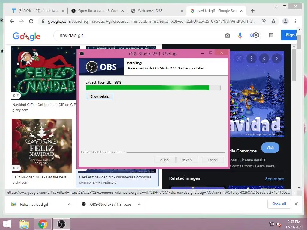The image size is (307, 230).
Task: Switch to Welcome | OBS tab
Action: 156,11
